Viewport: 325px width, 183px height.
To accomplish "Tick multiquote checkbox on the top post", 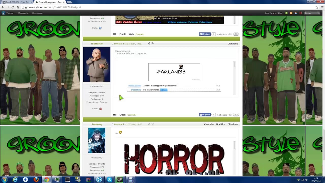I will point(230,34).
